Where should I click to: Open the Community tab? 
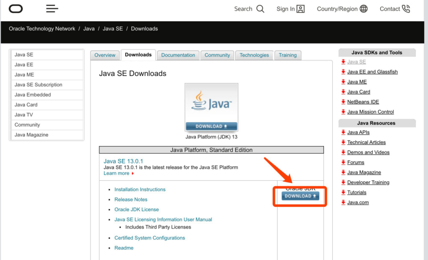click(x=217, y=55)
